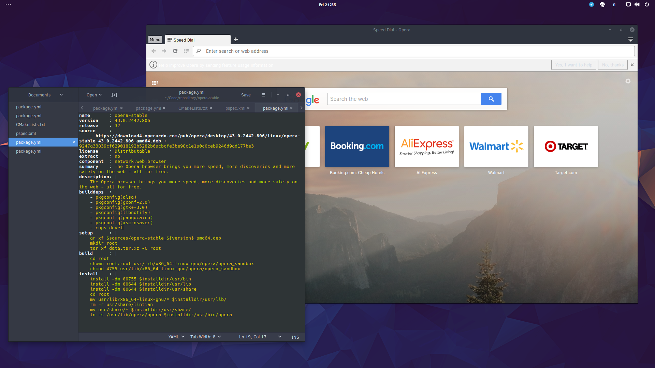Click No, thanks button

[613, 65]
